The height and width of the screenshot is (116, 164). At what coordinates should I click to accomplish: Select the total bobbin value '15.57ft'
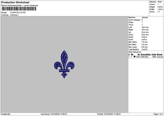144,50
